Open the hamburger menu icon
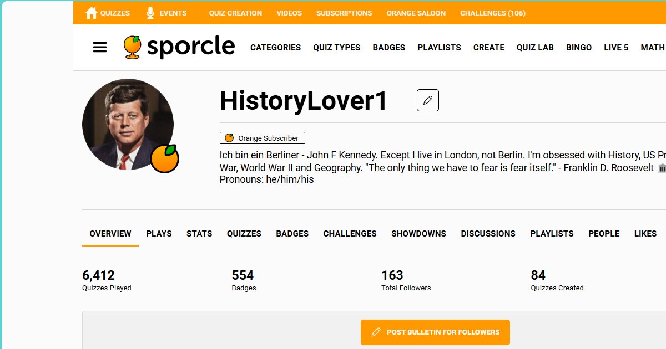Image resolution: width=666 pixels, height=349 pixels. pos(100,48)
